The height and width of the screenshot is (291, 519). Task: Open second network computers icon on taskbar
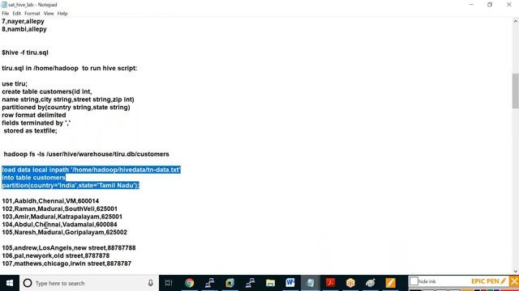coord(250,283)
